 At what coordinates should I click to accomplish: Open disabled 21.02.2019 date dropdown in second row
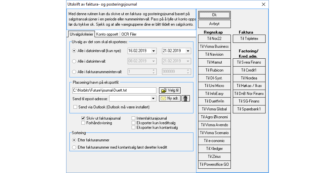188,61
